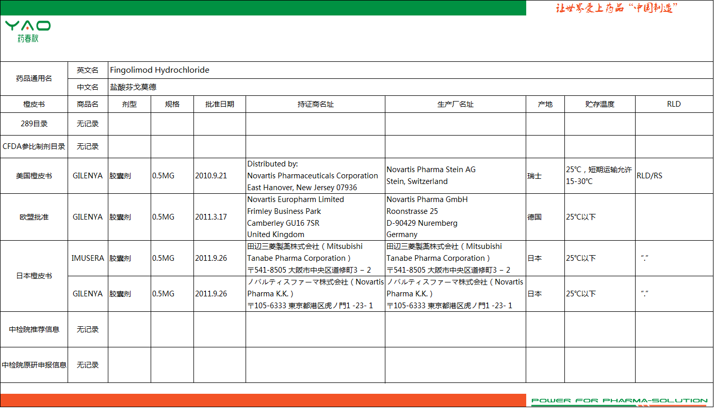
Task: Select the 批准日期 column header
Action: coord(220,104)
